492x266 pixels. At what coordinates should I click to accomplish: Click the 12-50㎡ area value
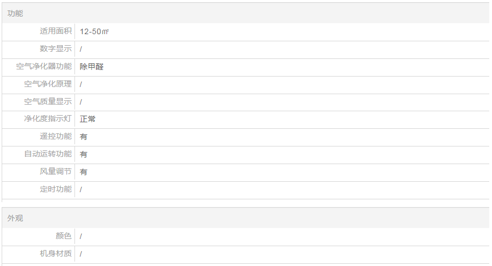point(94,31)
